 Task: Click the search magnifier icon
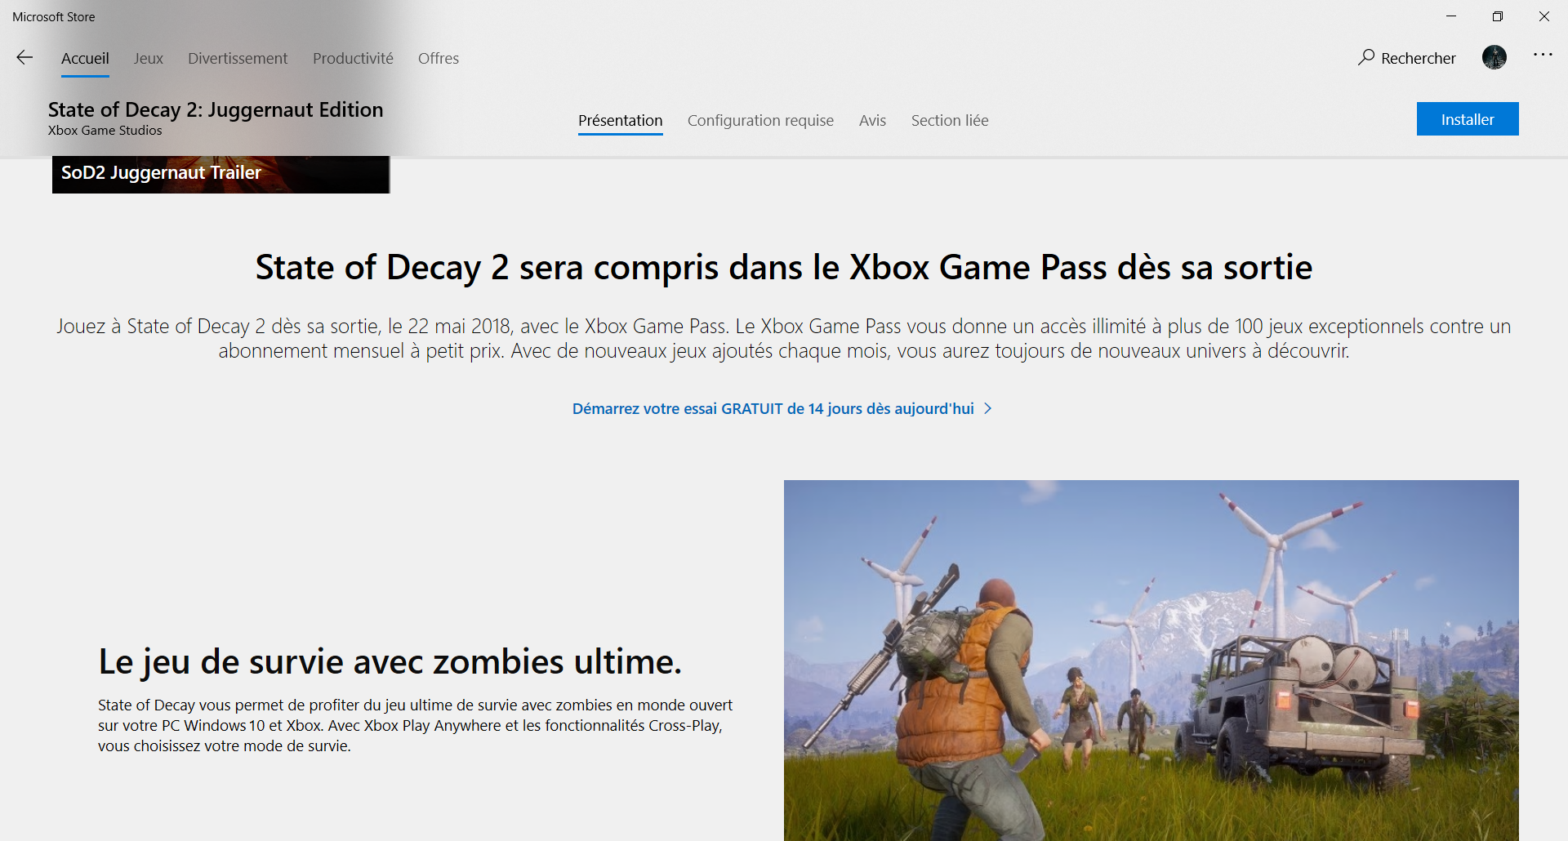1366,57
